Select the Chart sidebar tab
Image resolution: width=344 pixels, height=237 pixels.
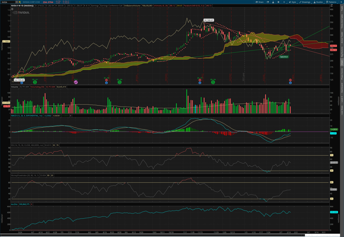point(342,63)
